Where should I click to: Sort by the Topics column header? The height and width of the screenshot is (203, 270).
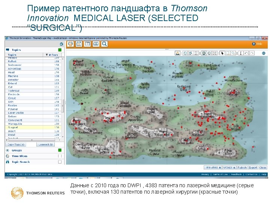tap(24, 55)
